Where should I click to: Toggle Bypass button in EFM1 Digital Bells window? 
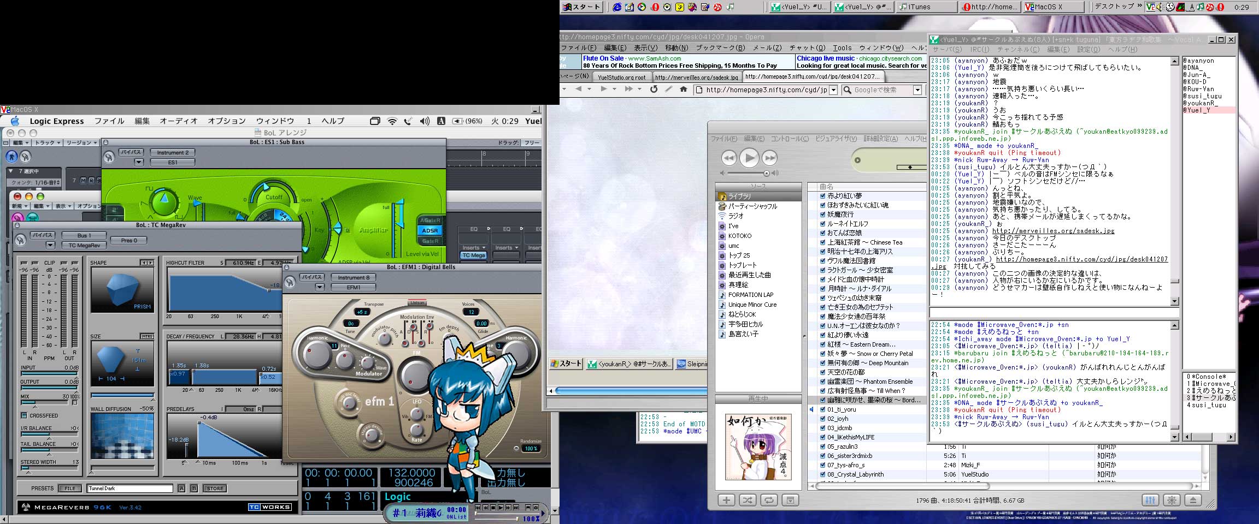pyautogui.click(x=312, y=277)
